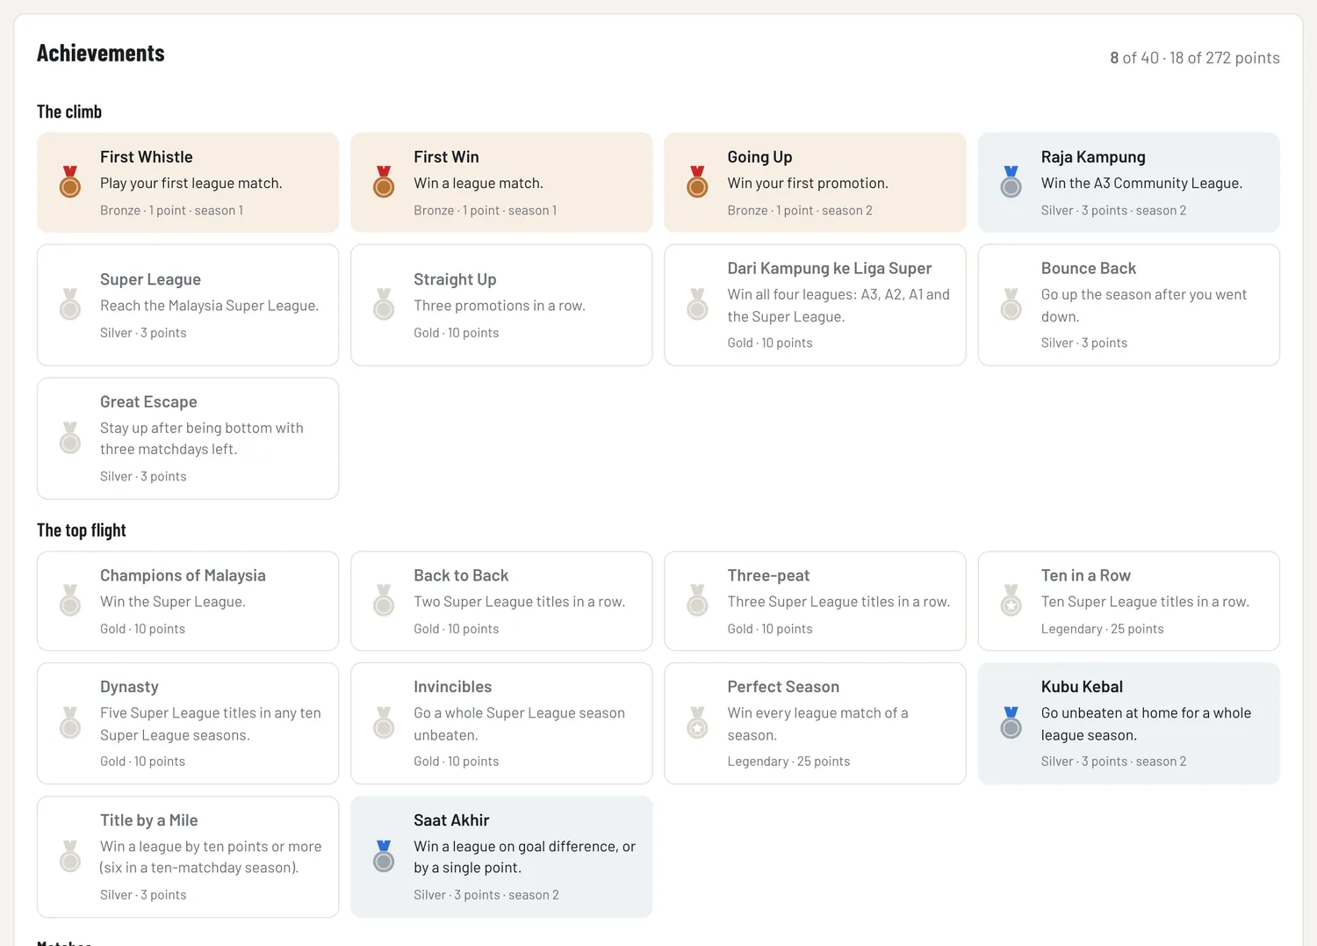Click the 'Bounce Back' achievement title

(x=1089, y=269)
